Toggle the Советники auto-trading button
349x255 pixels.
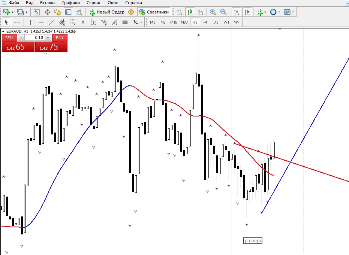(x=154, y=12)
